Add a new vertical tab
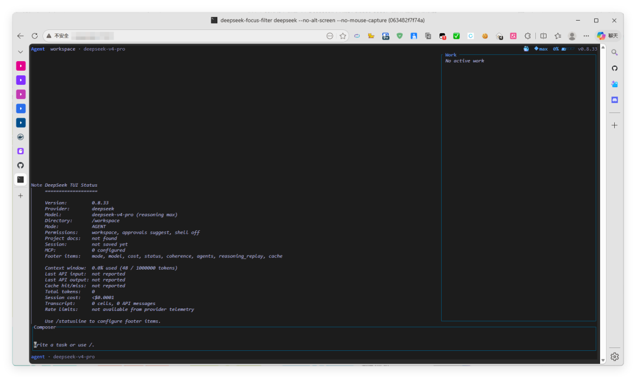The height and width of the screenshot is (378, 636). tap(21, 195)
